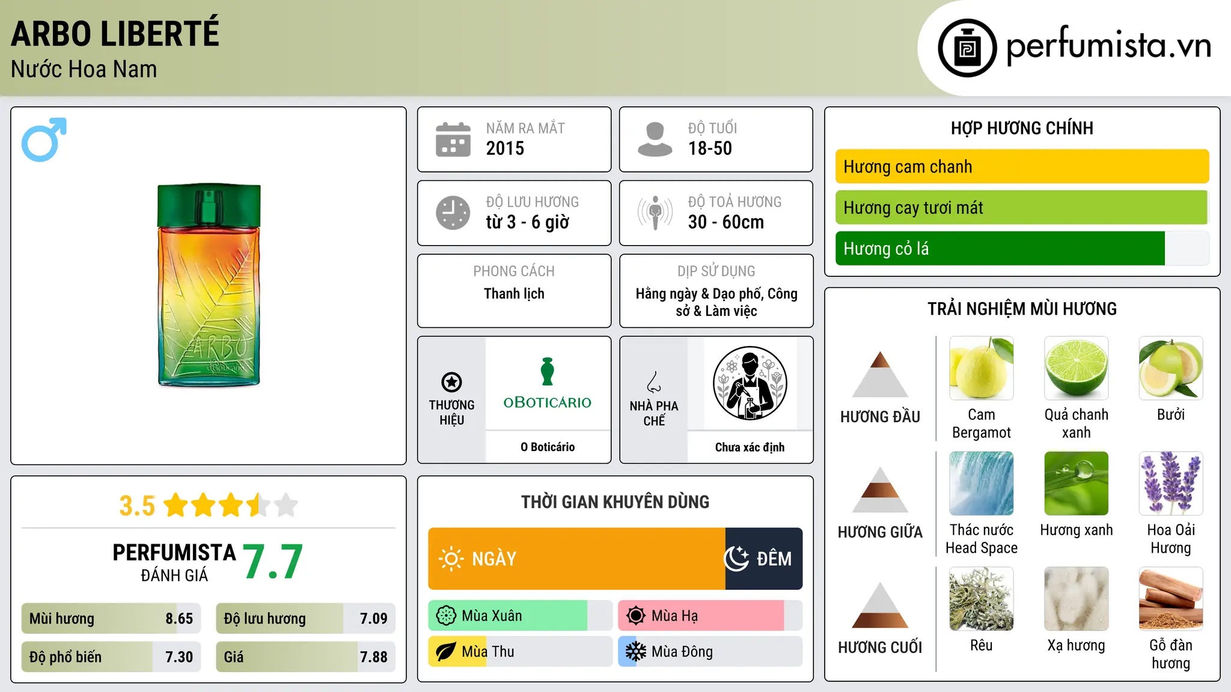This screenshot has width=1231, height=692.
Task: Click the sun icon for Mùa Hạ
Action: (x=635, y=616)
